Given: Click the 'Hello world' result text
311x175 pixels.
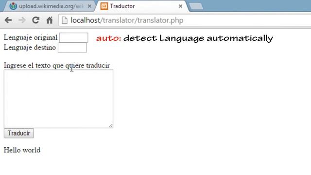Looking at the screenshot, I should (x=22, y=150).
